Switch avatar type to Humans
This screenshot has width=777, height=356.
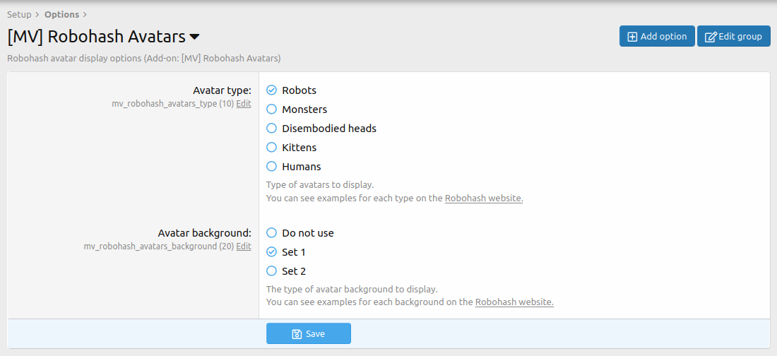point(271,167)
